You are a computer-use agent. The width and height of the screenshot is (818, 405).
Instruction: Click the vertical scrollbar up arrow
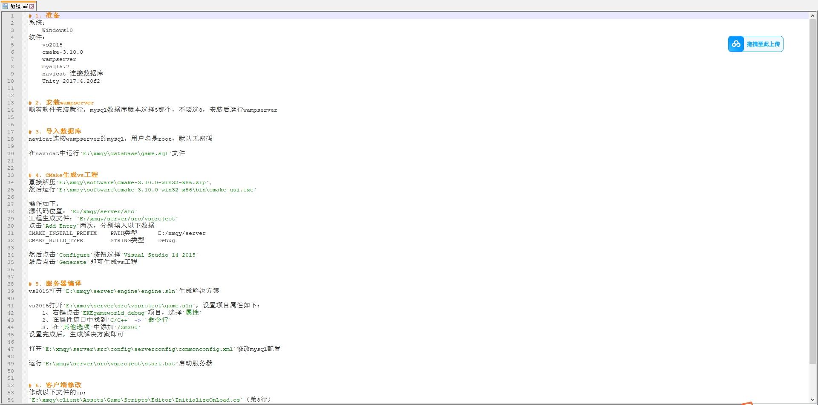coord(813,16)
